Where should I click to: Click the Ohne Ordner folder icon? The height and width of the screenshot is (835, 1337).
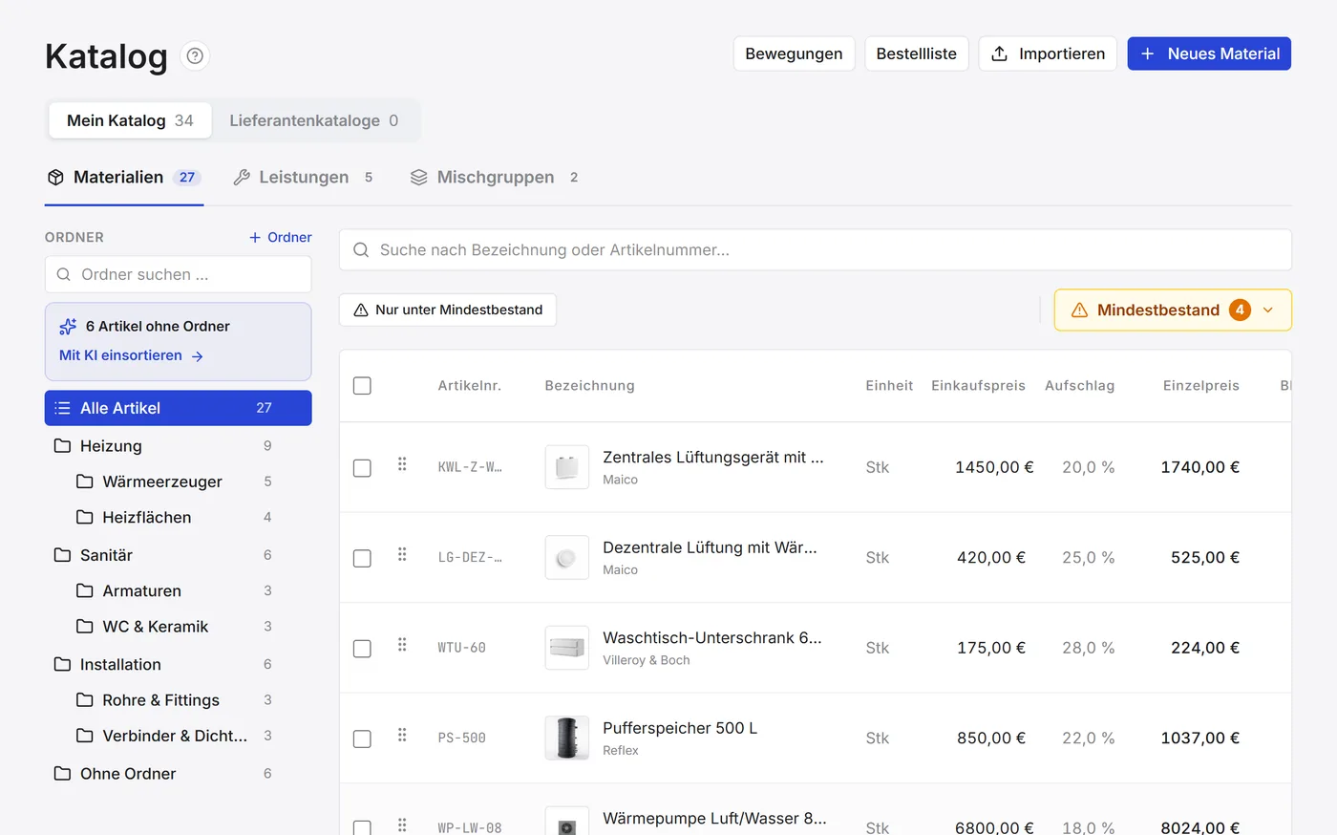click(x=63, y=774)
